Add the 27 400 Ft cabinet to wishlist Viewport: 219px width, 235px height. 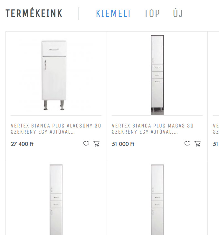[x=86, y=144]
